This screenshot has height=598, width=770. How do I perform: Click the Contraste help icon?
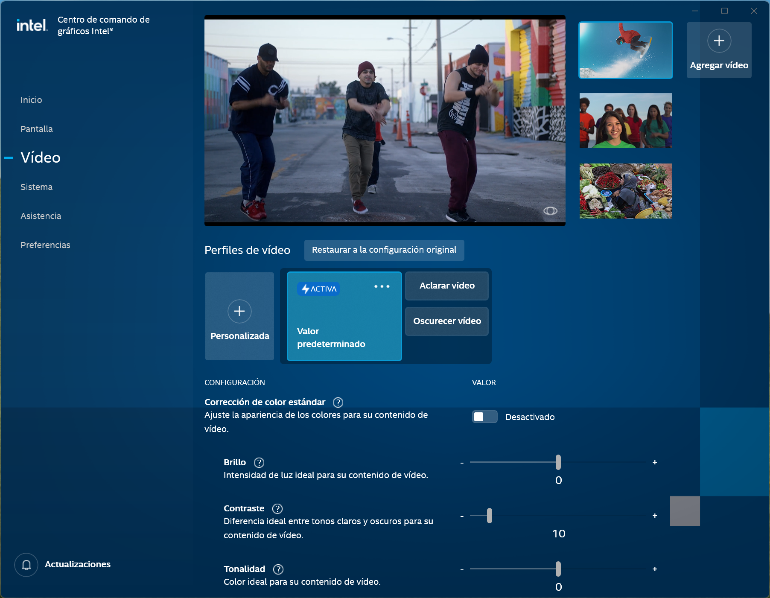tap(277, 509)
